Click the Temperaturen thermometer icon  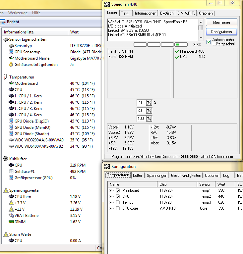6,77
